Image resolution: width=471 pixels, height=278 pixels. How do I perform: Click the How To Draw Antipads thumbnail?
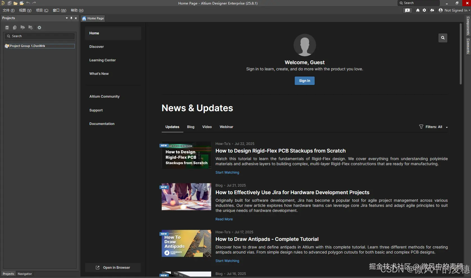coord(186,243)
